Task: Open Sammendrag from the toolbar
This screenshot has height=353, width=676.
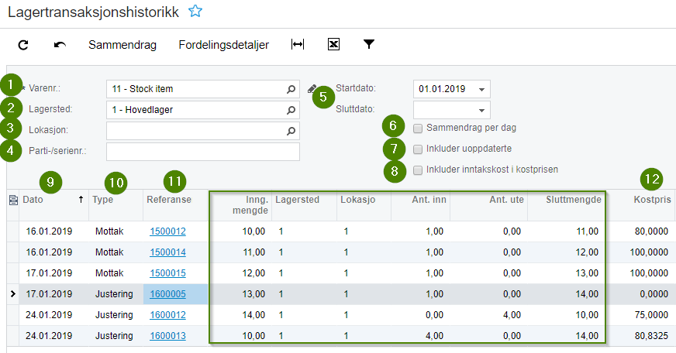Action: pos(122,45)
